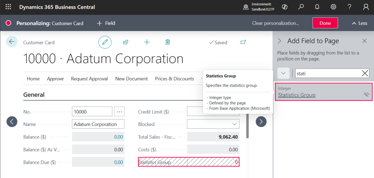Click Clear personalization link
This screenshot has width=374, height=178.
275,23
